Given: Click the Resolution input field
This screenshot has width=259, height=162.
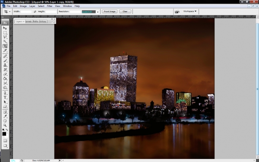Looking at the screenshot, I should pos(75,12).
